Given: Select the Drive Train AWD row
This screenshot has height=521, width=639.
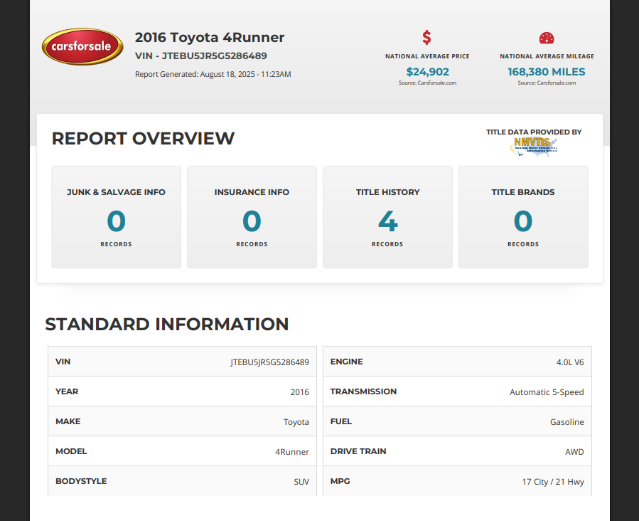Looking at the screenshot, I should 457,451.
